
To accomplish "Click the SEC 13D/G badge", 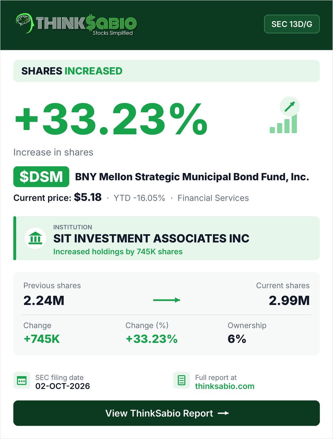I will click(x=292, y=24).
